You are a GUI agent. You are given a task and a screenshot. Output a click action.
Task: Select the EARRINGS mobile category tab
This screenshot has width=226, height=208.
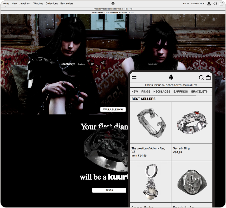(x=181, y=92)
